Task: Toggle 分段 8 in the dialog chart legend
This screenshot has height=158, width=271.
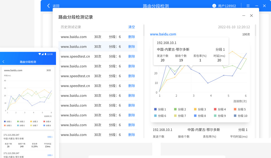Action: [x=200, y=116]
